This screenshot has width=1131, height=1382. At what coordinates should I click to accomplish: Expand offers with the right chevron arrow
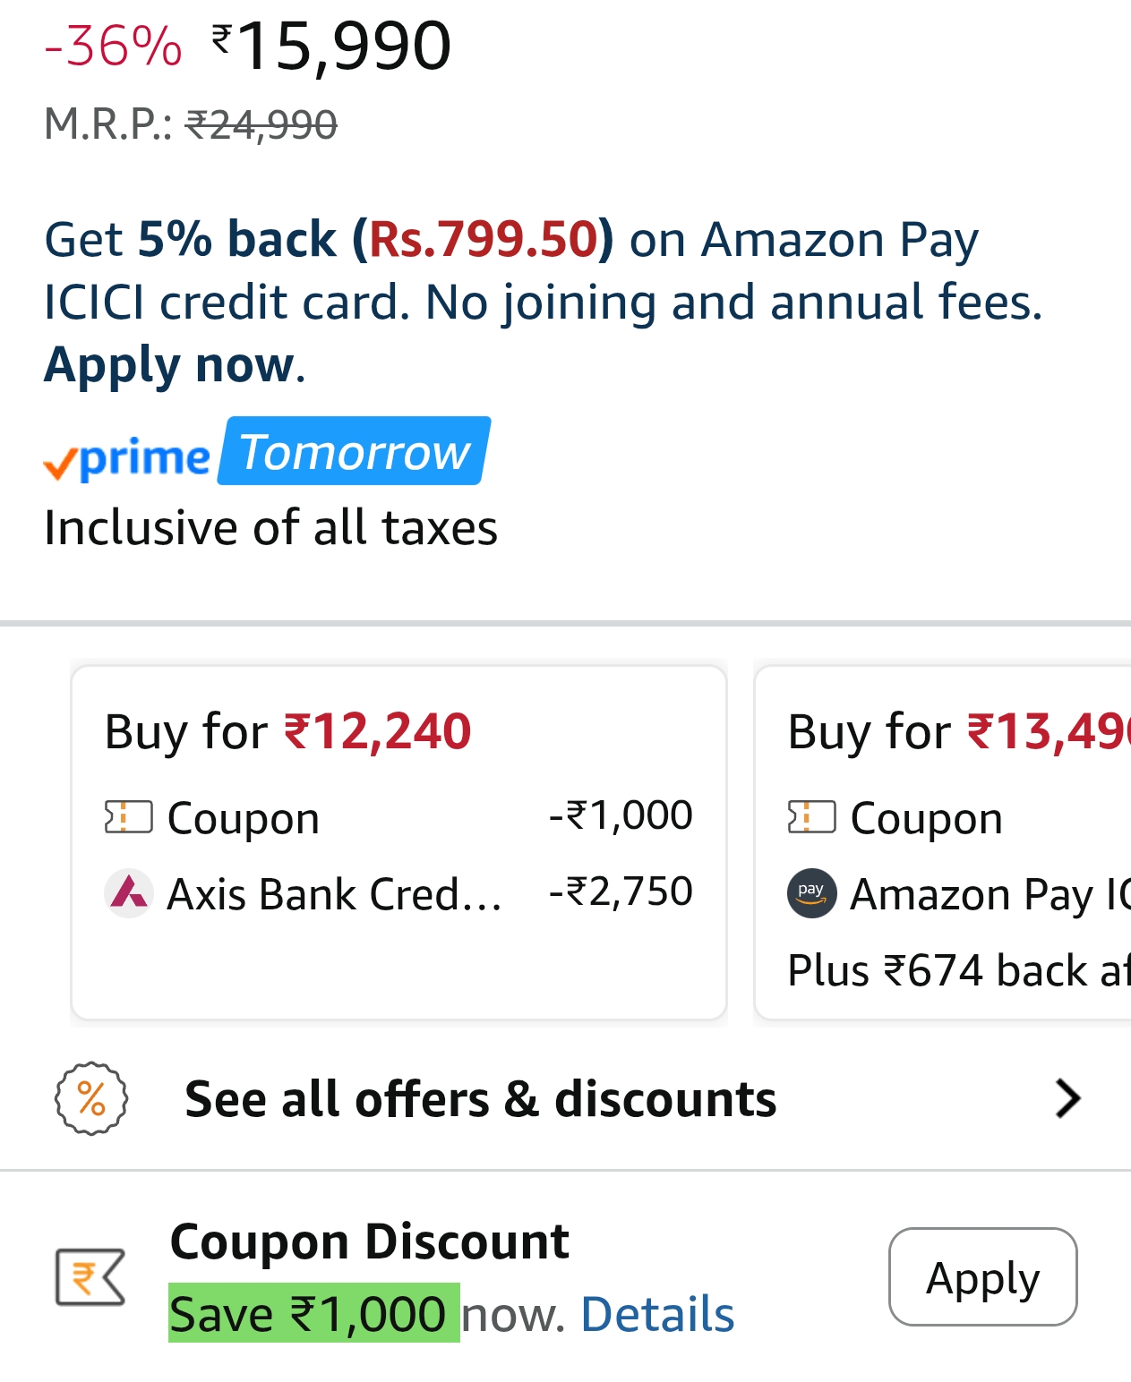1067,1098
